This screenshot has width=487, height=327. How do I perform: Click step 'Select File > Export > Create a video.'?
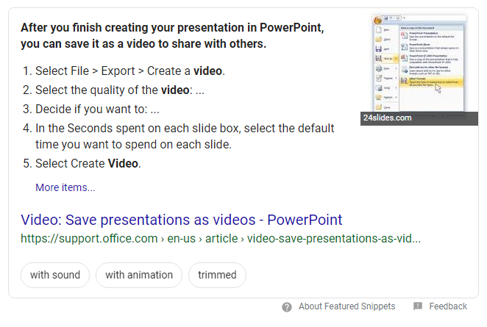(x=129, y=71)
